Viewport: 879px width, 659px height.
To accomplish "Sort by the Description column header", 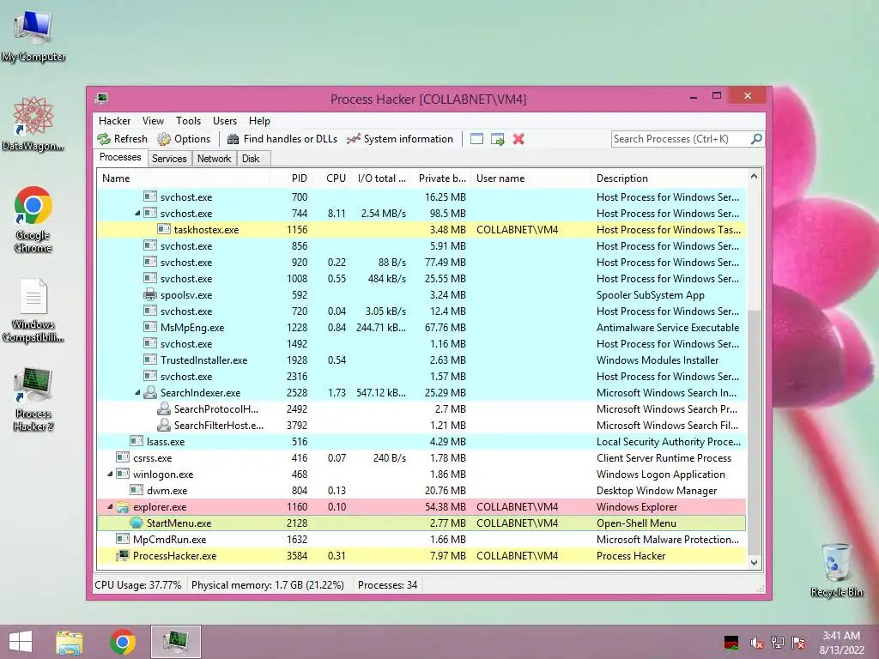I will click(x=669, y=178).
